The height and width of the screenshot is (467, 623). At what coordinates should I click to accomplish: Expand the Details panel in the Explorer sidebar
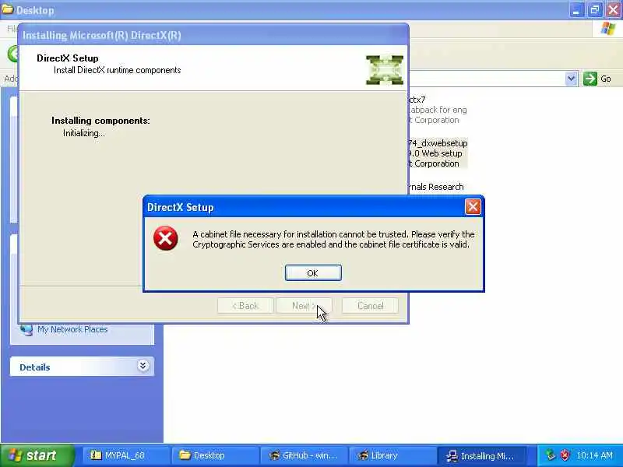tap(143, 365)
